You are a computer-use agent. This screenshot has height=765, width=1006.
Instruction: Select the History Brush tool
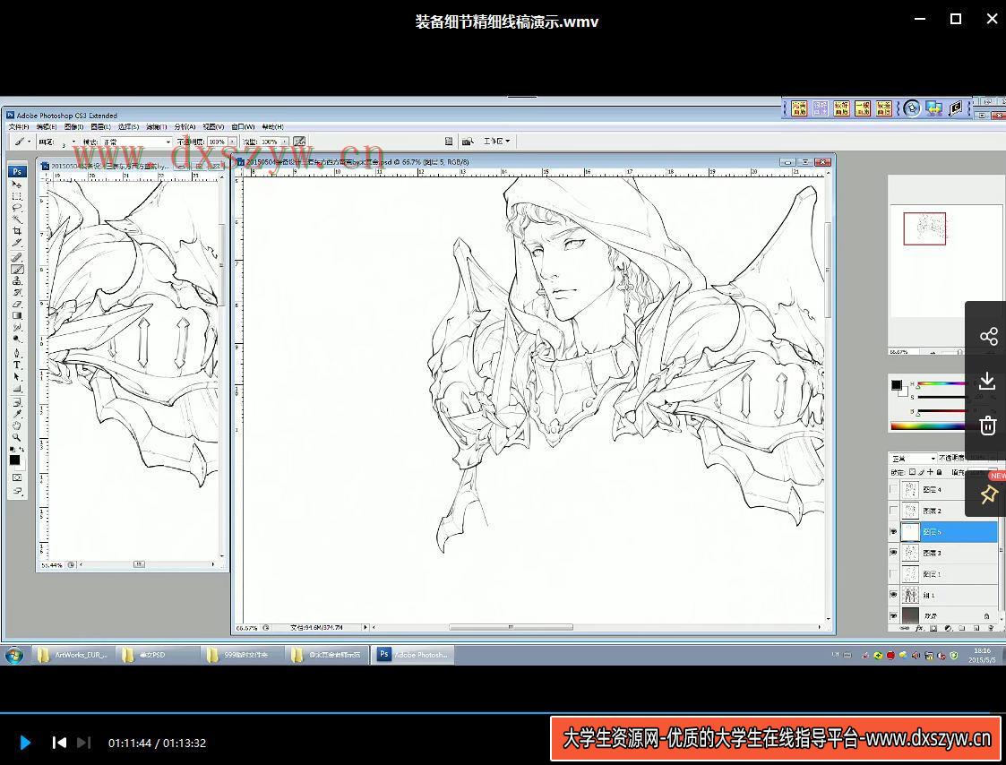[x=17, y=292]
